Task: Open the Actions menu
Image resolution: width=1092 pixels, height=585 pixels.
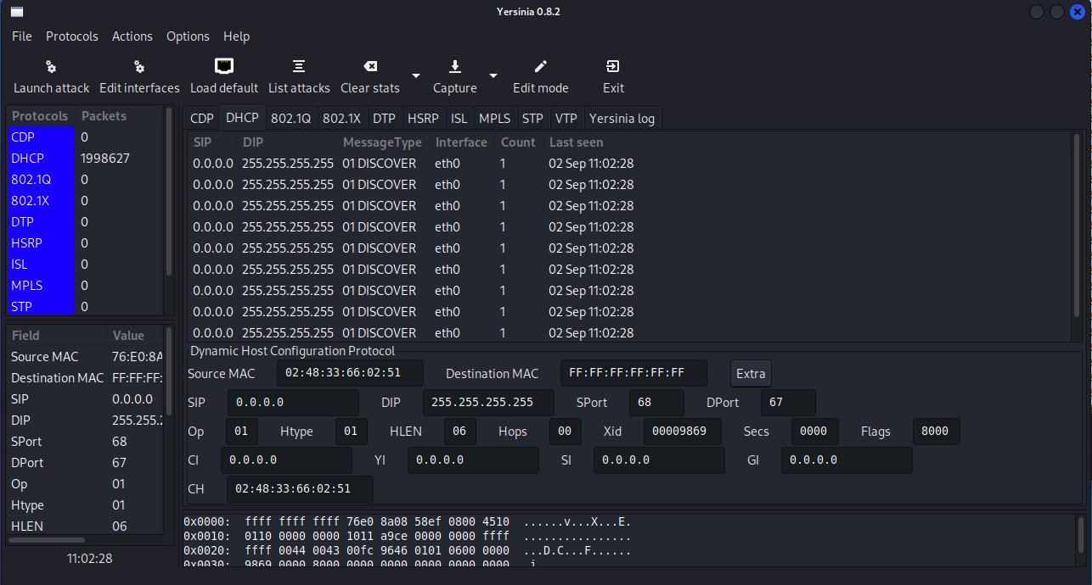Action: pyautogui.click(x=132, y=36)
